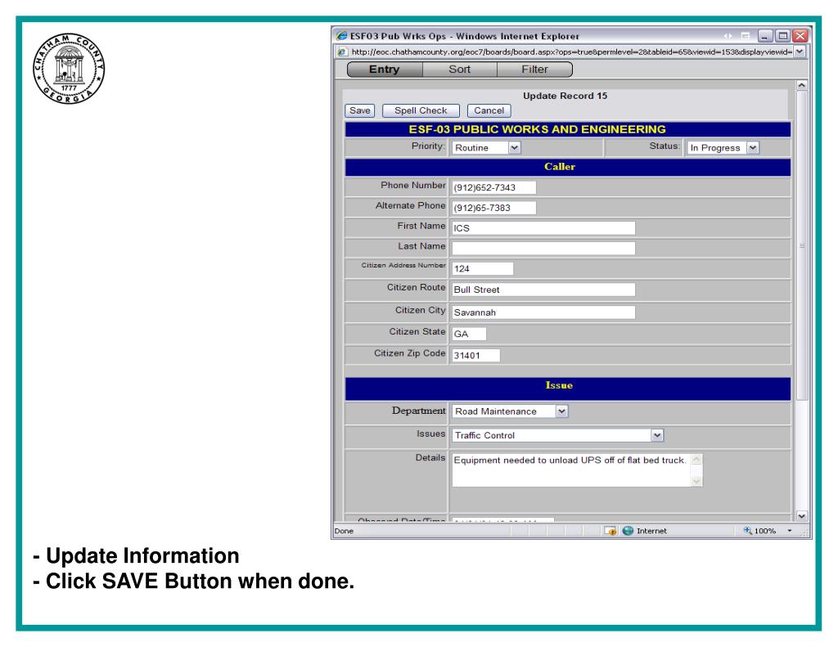Click the Citizen City field Savannah
The image size is (838, 647).
tap(543, 312)
